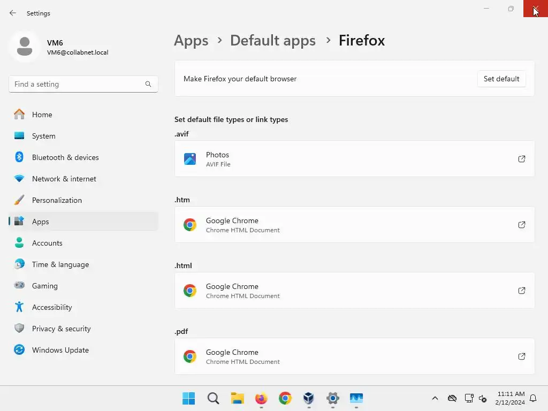Click the Google Chrome taskbar icon

285,398
